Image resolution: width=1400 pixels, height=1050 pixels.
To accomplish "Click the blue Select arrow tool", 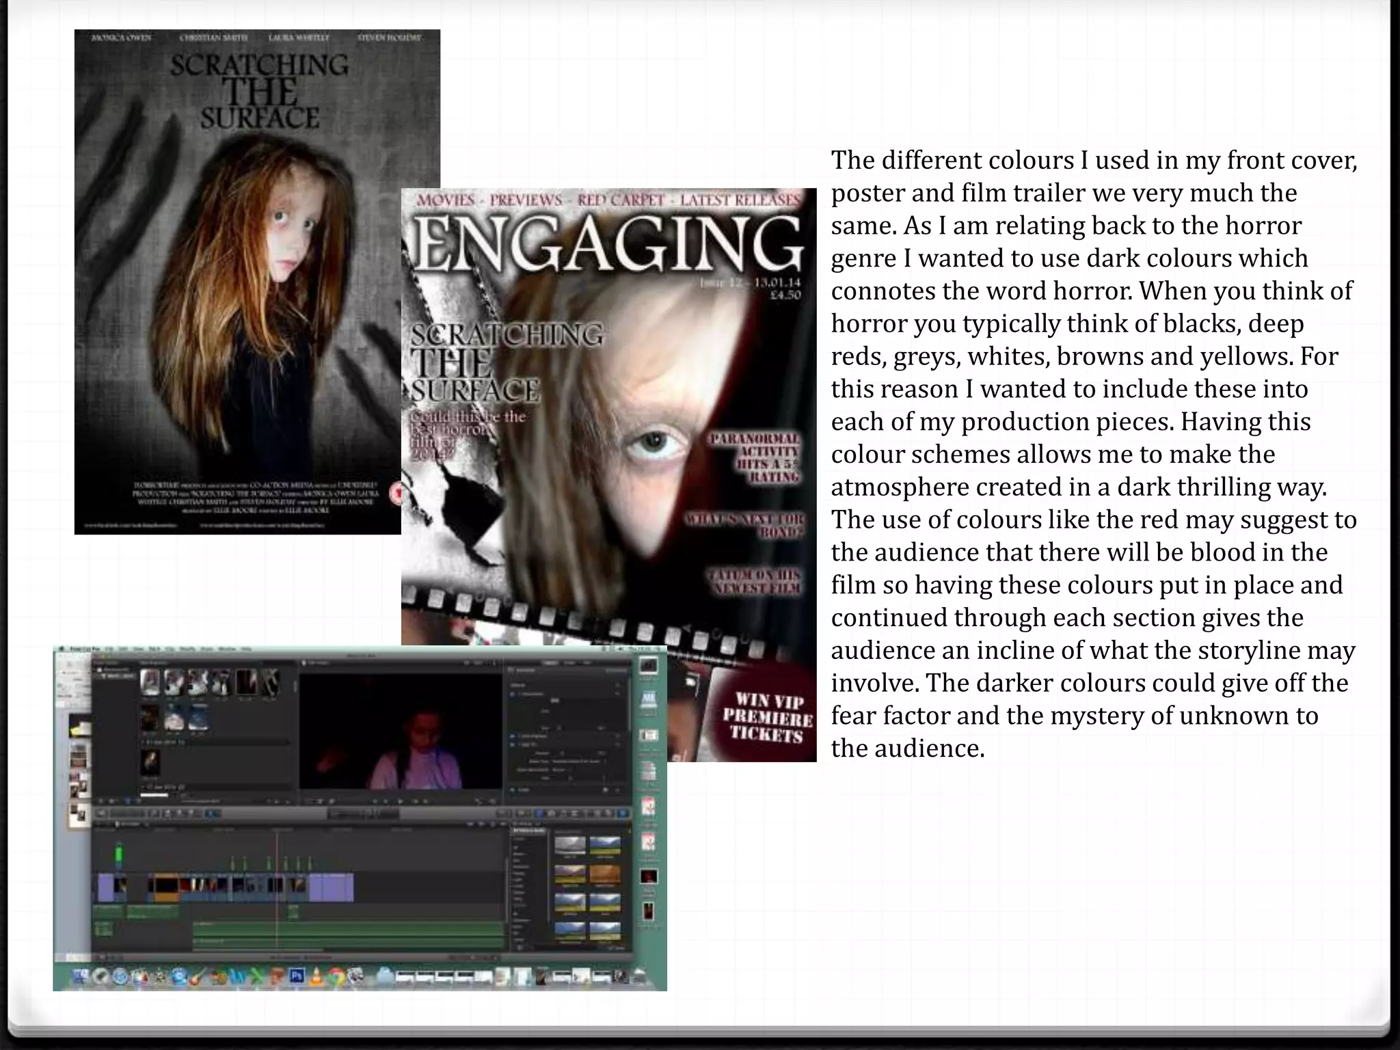I will 213,814.
